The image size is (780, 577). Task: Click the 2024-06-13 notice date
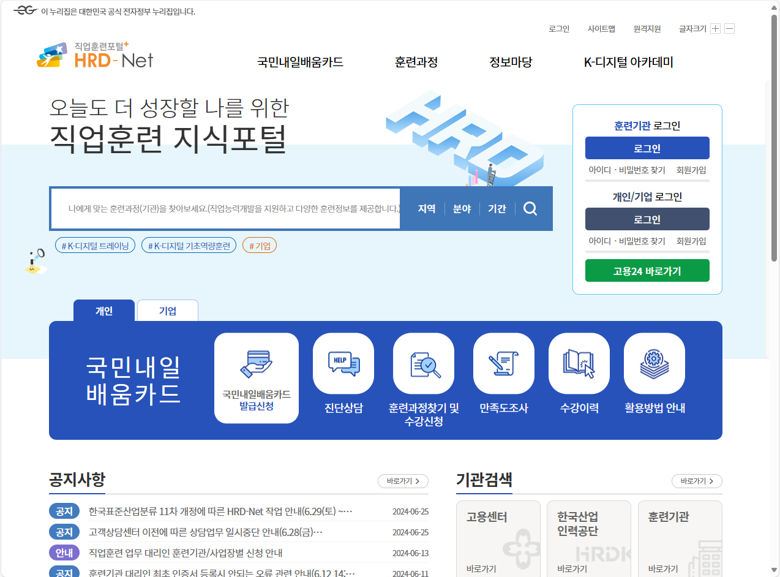tap(410, 553)
